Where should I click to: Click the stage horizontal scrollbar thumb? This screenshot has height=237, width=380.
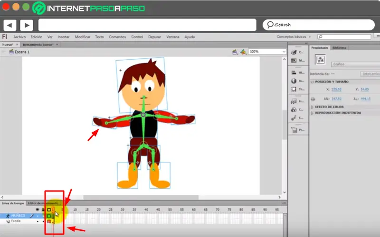click(141, 197)
